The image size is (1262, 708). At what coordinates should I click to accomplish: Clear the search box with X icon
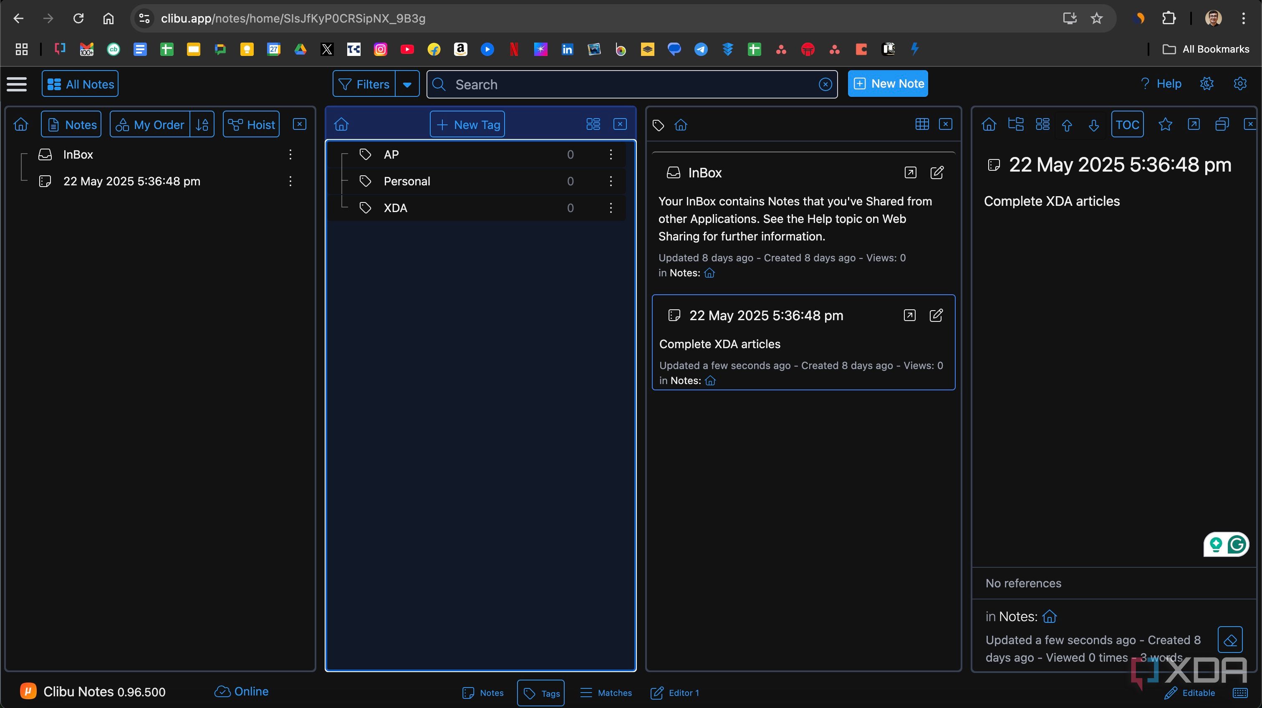[825, 84]
